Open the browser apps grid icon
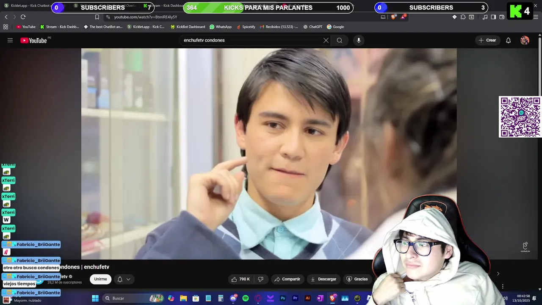The image size is (542, 305). (x=6, y=27)
